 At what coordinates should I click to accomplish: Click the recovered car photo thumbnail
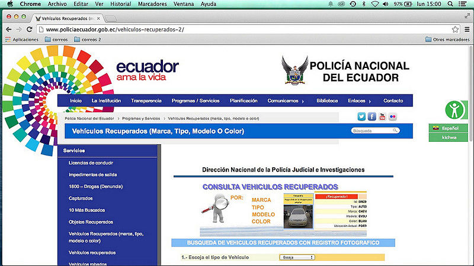tap(298, 216)
